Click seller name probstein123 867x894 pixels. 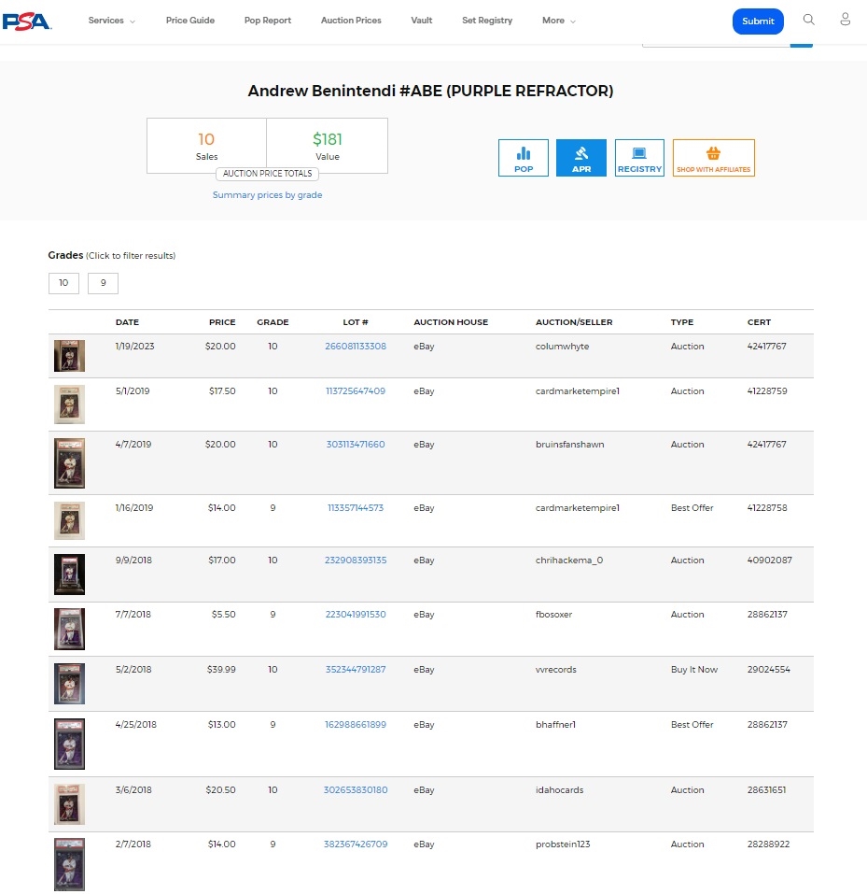(x=563, y=844)
